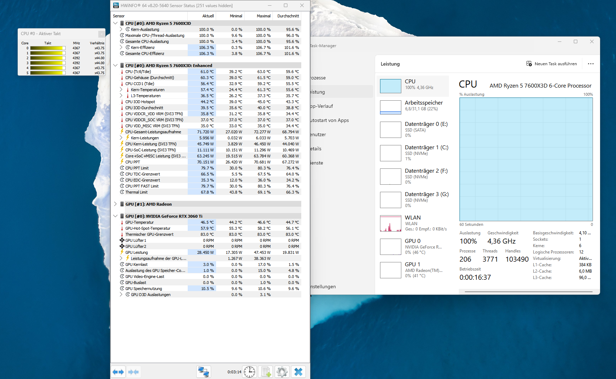Click thermometer icon beside CPU IOD Hotspot
Screen dimensions: 616x379
(122, 102)
